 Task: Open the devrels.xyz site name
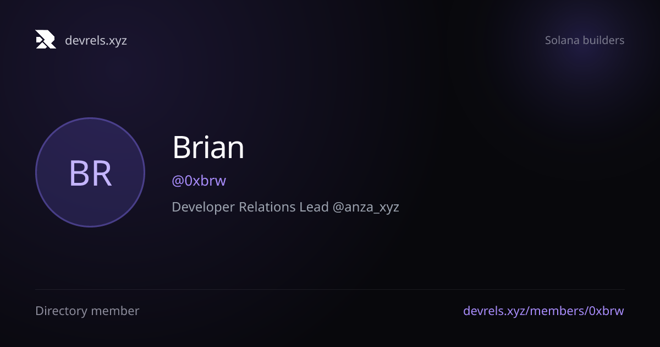pos(96,40)
